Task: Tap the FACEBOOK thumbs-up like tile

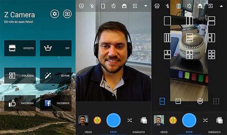Action: (20, 103)
